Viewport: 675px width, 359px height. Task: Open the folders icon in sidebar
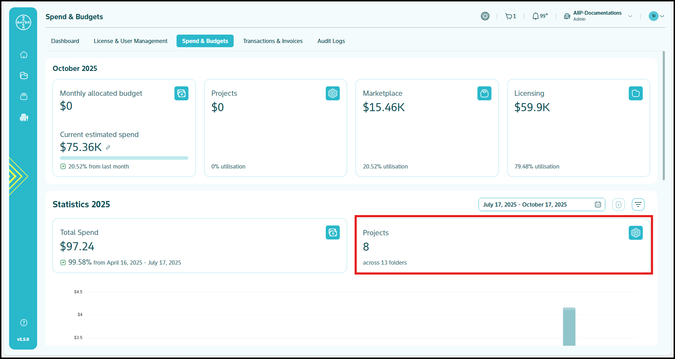[x=24, y=76]
